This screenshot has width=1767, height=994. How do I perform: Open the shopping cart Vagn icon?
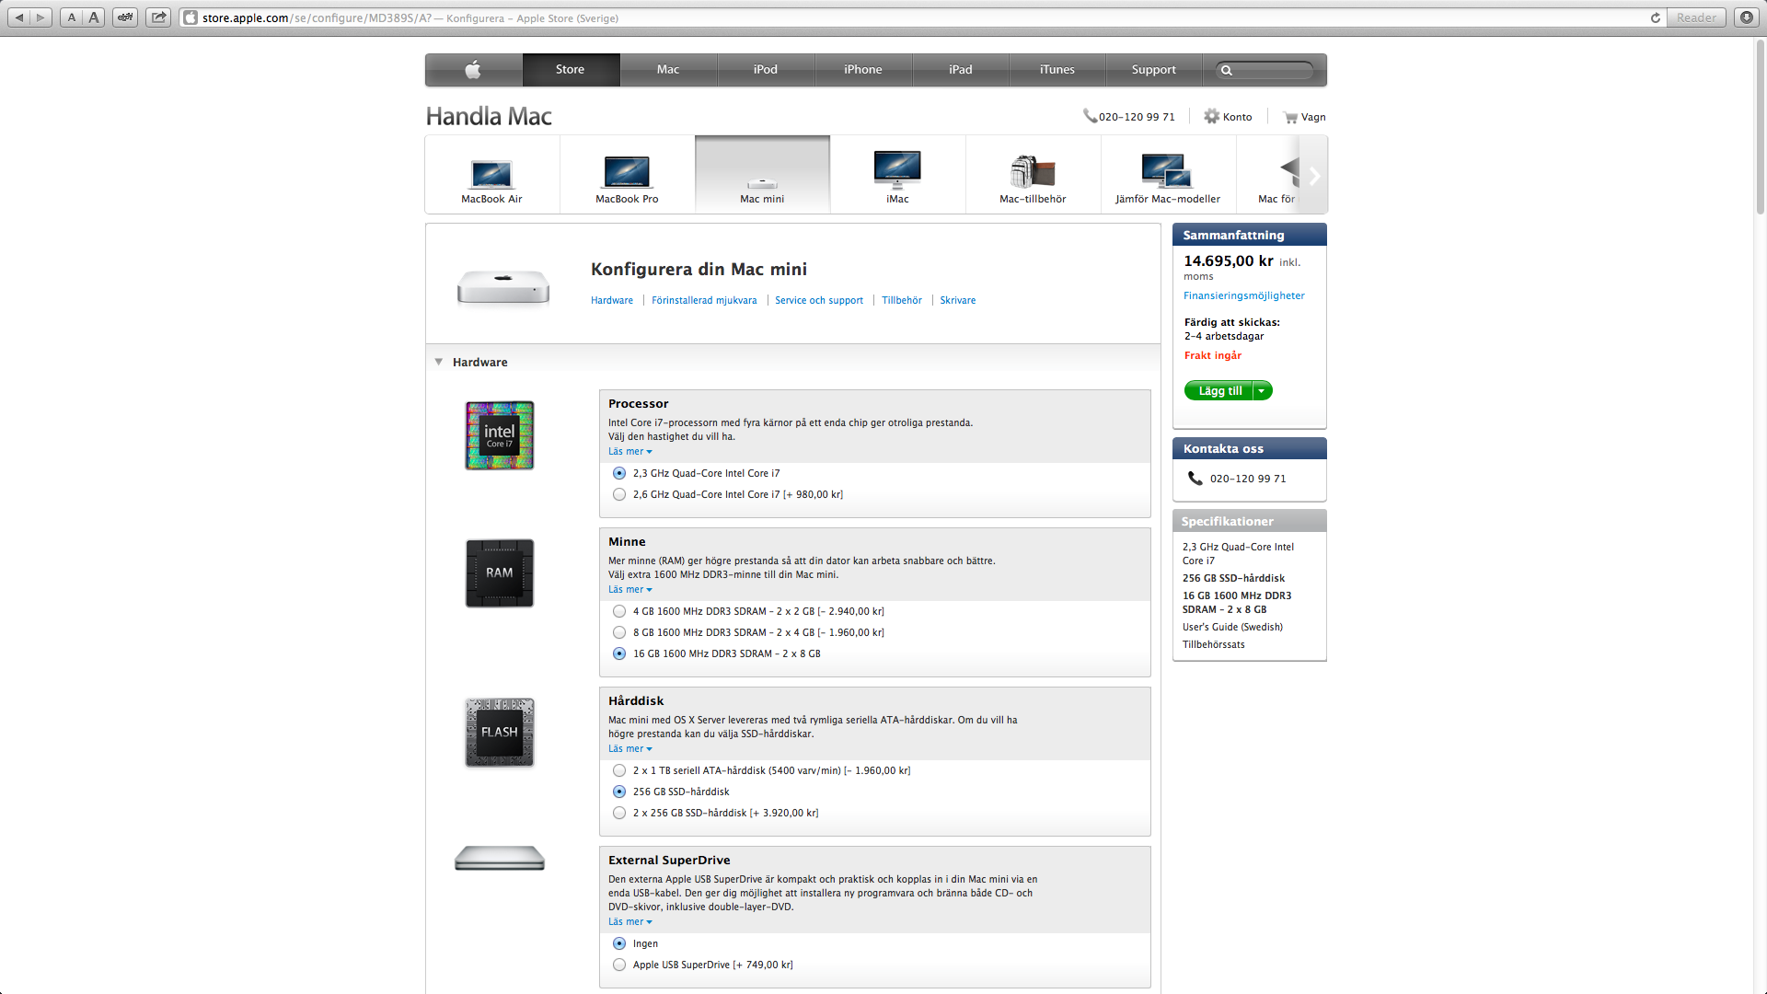pyautogui.click(x=1290, y=117)
